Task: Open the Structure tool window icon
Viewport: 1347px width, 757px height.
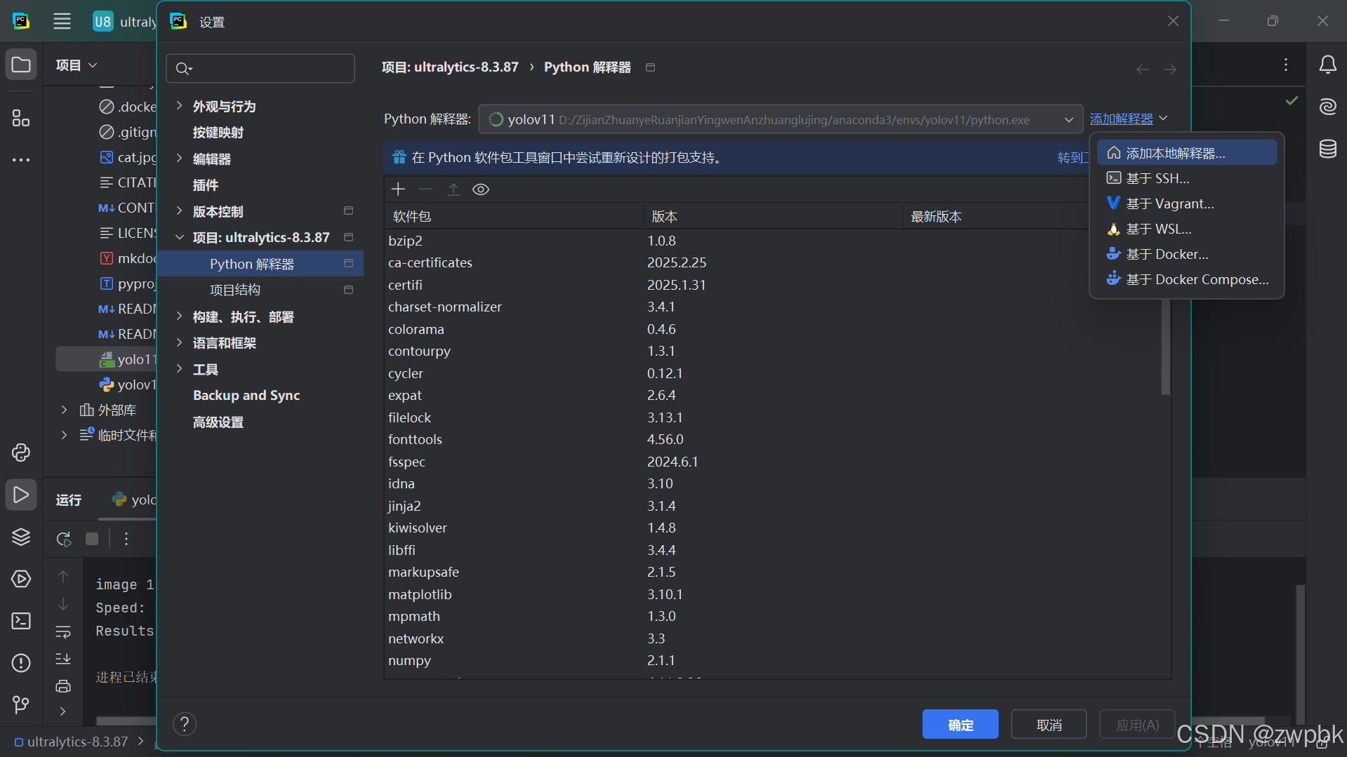Action: (x=21, y=119)
